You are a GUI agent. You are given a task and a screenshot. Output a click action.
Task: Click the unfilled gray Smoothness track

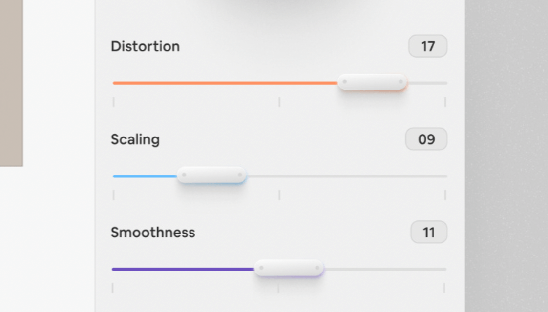coord(385,269)
